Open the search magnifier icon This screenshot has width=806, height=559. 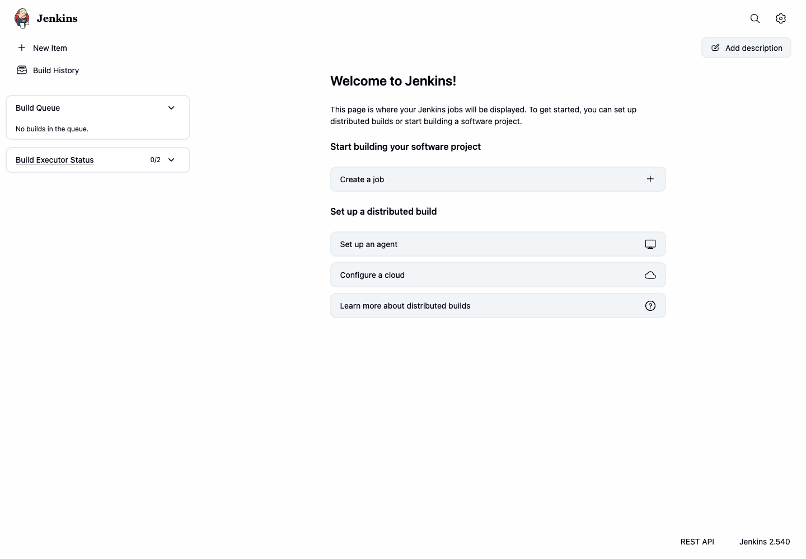pyautogui.click(x=755, y=18)
